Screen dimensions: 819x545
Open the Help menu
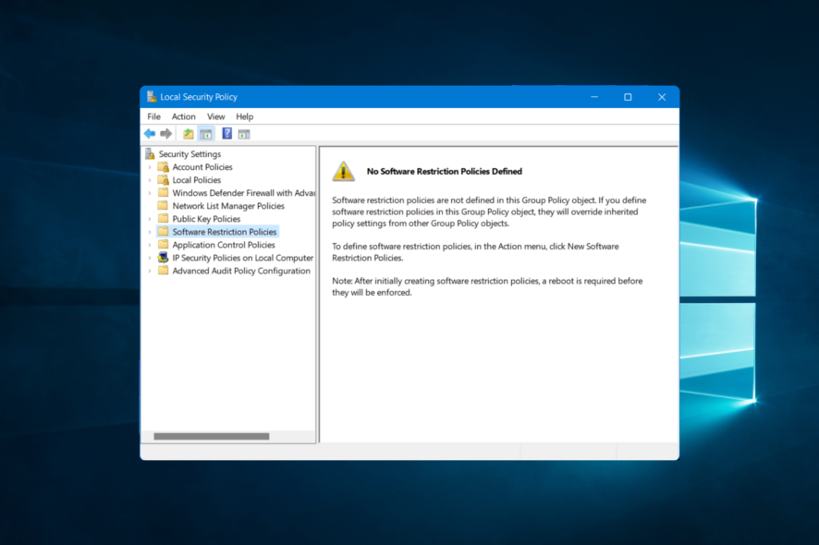[244, 116]
